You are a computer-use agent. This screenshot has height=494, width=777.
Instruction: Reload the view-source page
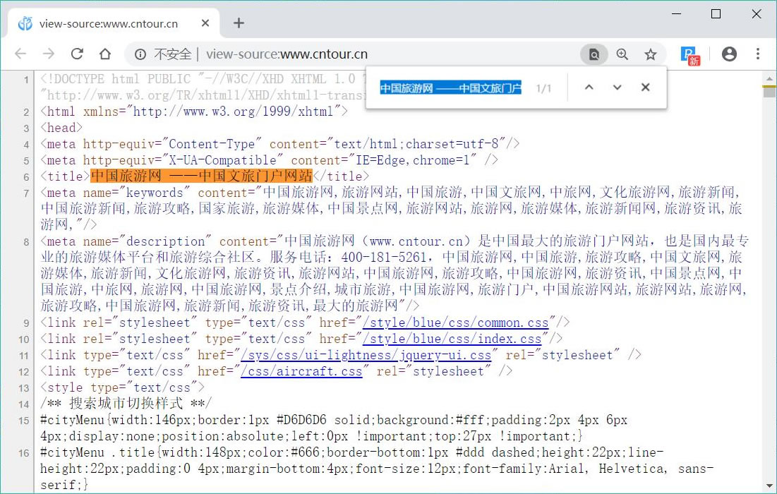[77, 54]
